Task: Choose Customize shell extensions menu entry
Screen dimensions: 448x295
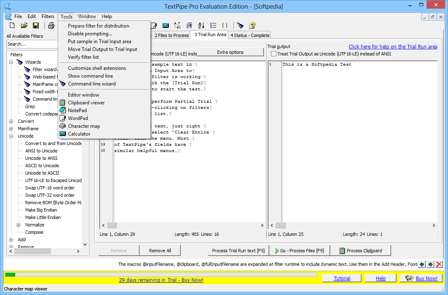Action: coord(97,68)
